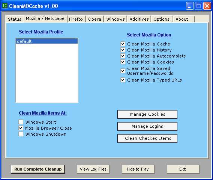Toggle Clean Mozilla Cookies checkbox
Screen dimensions: 213x180
pos(123,62)
